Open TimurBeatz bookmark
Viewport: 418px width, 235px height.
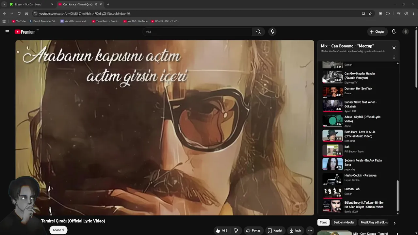pos(105,21)
